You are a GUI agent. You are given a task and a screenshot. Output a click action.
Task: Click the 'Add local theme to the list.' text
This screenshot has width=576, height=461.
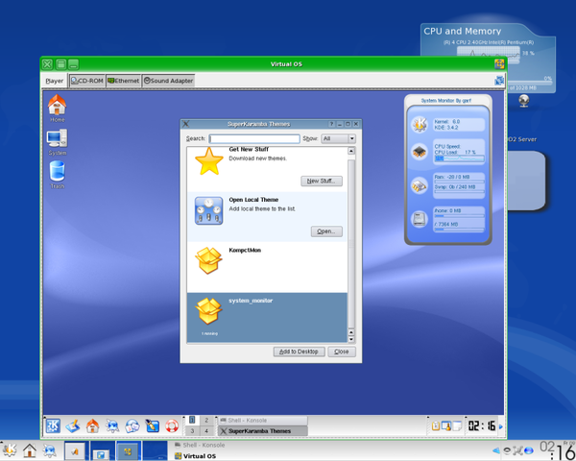click(x=262, y=208)
